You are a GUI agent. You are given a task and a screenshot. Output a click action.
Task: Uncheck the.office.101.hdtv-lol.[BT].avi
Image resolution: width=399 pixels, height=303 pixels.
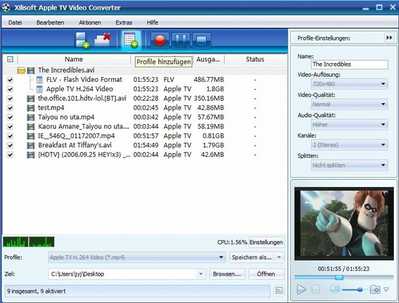tap(10, 99)
